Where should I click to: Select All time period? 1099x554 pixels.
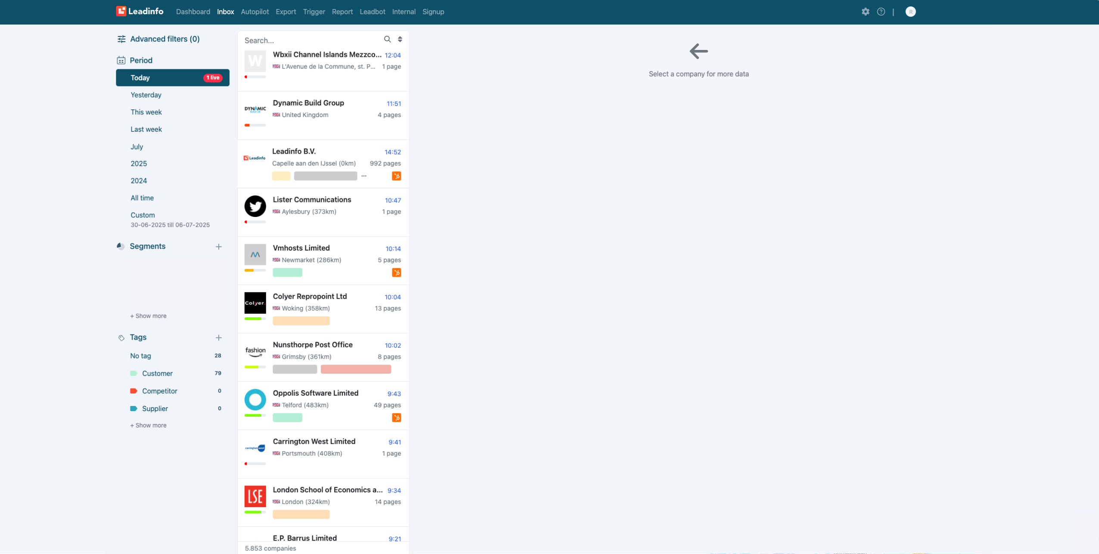(x=142, y=198)
